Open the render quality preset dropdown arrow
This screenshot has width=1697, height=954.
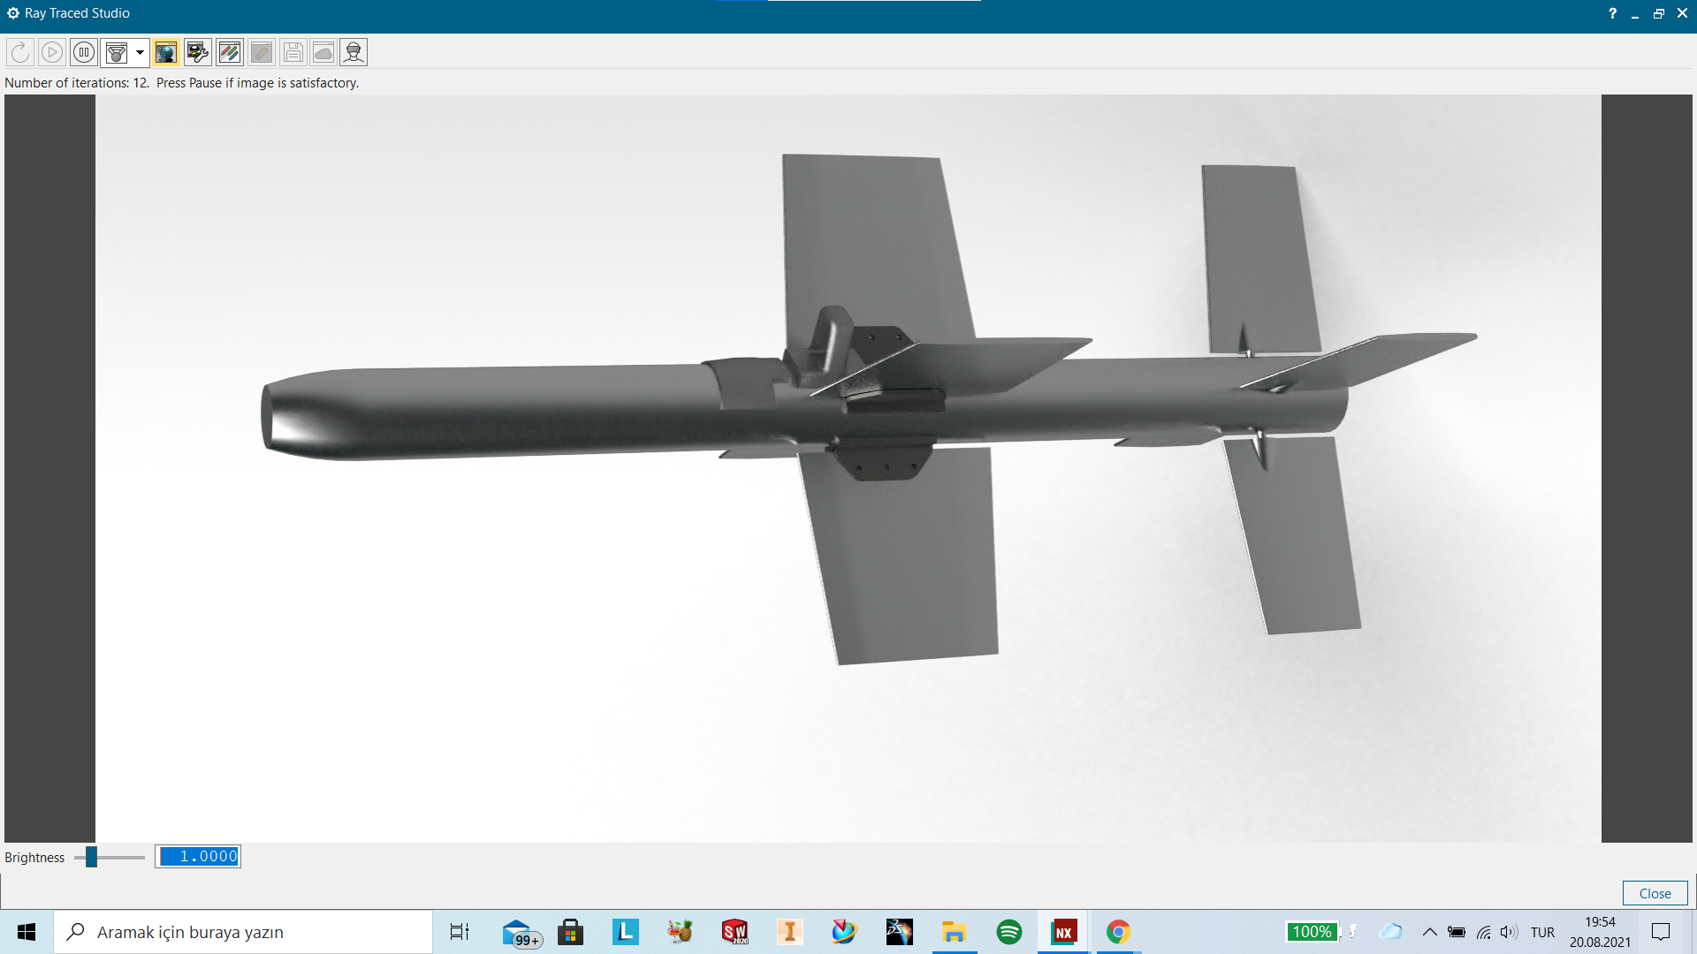point(140,53)
